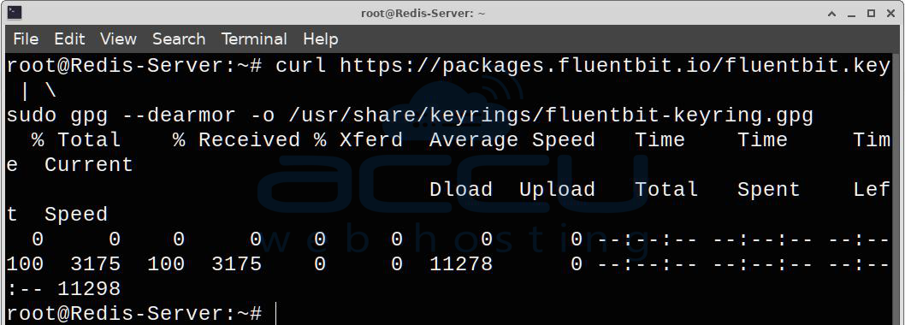
Task: Click the 'Dload' column label
Action: pyautogui.click(x=460, y=190)
